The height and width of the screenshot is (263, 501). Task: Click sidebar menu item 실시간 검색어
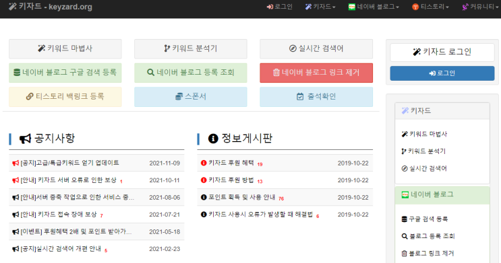424,169
